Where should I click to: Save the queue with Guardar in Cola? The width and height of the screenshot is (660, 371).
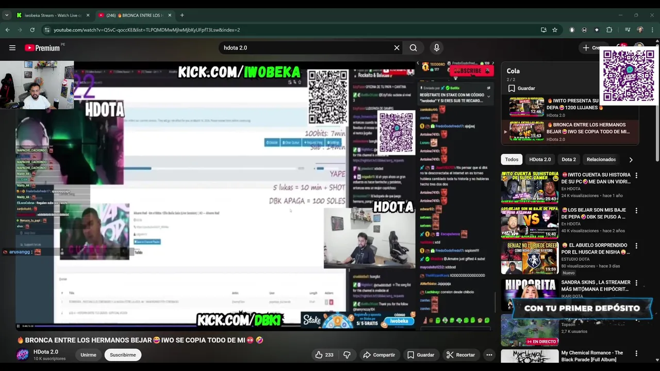coord(521,88)
